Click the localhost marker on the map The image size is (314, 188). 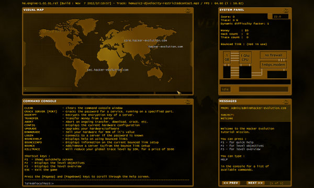(x=51, y=31)
